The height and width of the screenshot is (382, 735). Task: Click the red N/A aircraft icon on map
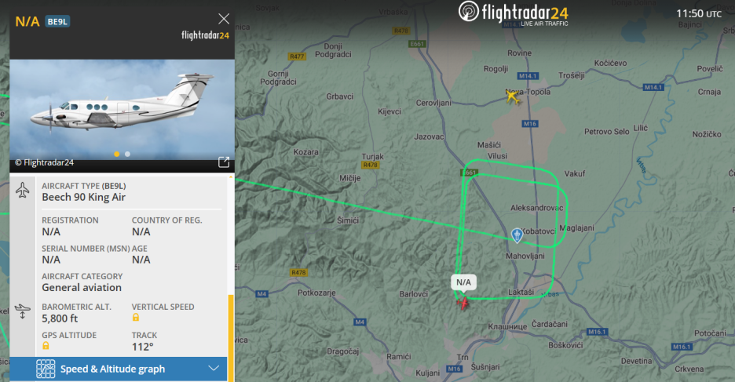tap(463, 304)
